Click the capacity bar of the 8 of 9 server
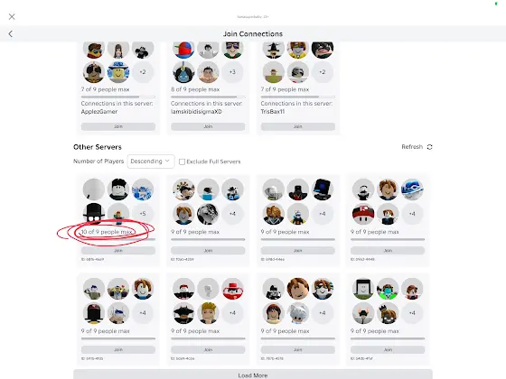Screen dimensions: 506x379 click(208, 97)
